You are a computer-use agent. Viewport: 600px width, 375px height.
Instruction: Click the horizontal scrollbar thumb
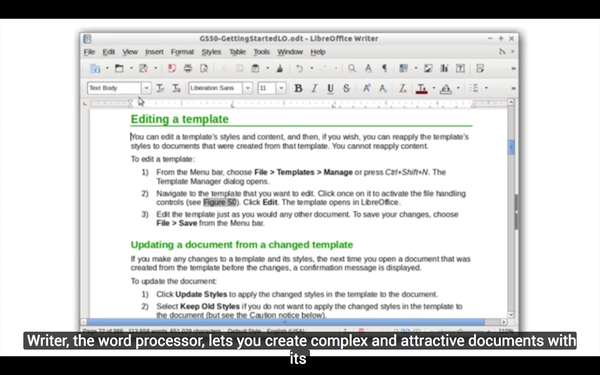(285, 322)
